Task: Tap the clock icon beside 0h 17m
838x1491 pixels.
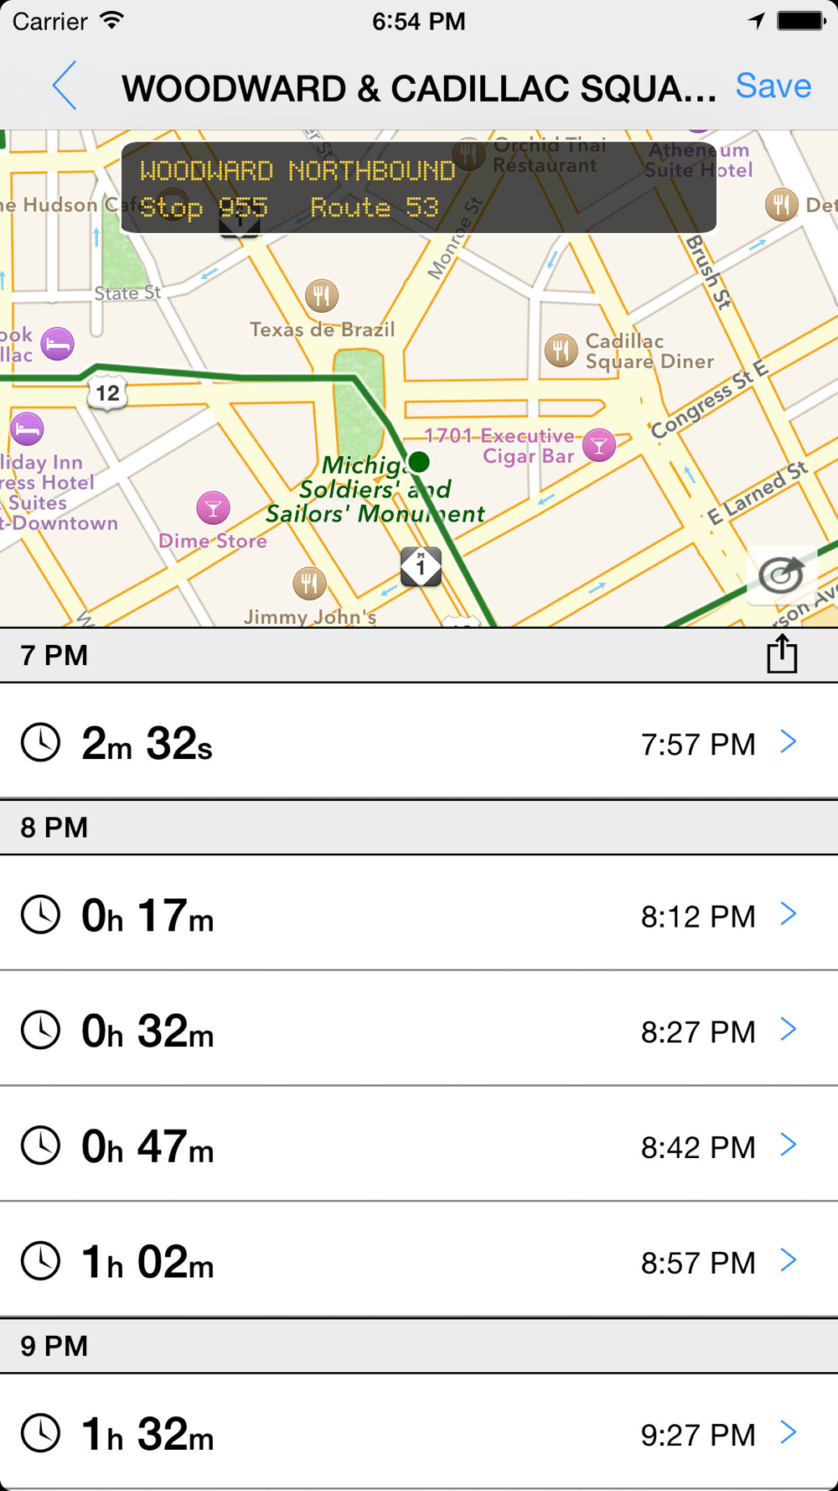Action: [x=40, y=914]
